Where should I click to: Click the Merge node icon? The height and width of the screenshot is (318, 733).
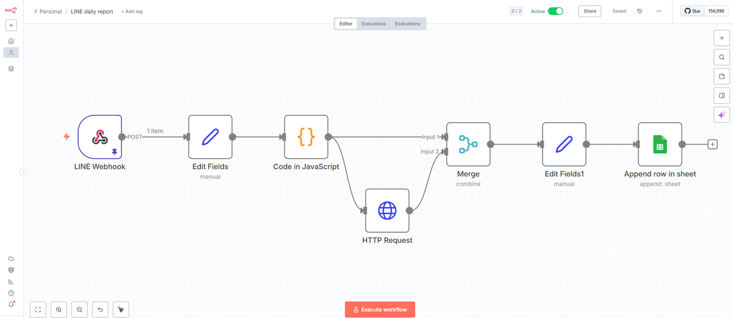[469, 144]
